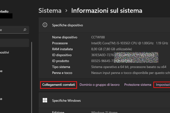Click the Collegamenti correlati label
The image size is (170, 113).
tap(58, 85)
